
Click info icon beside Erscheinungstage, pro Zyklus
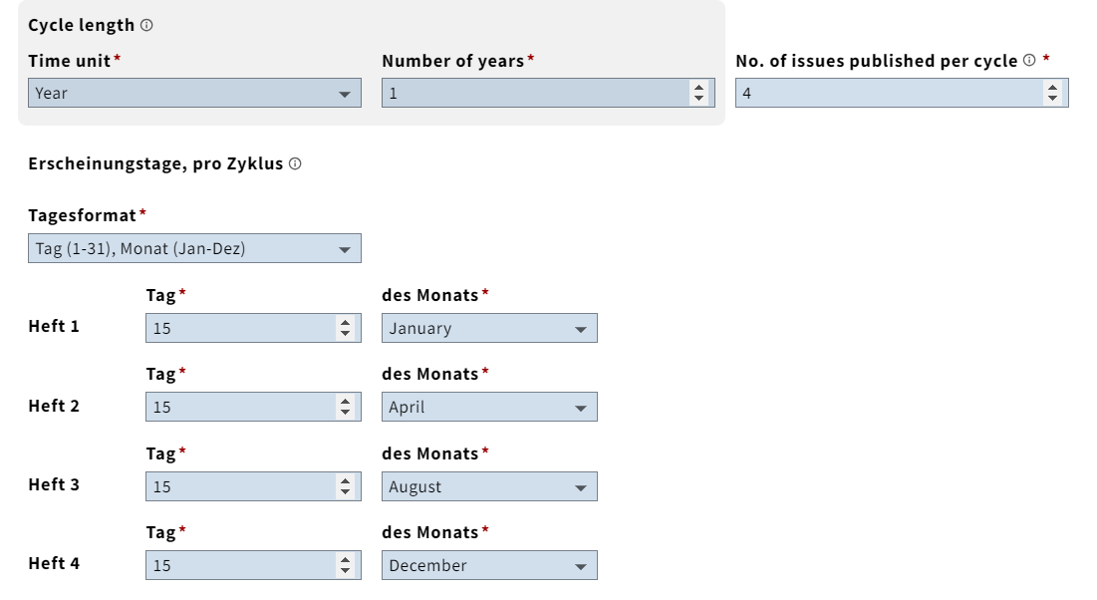click(x=295, y=164)
